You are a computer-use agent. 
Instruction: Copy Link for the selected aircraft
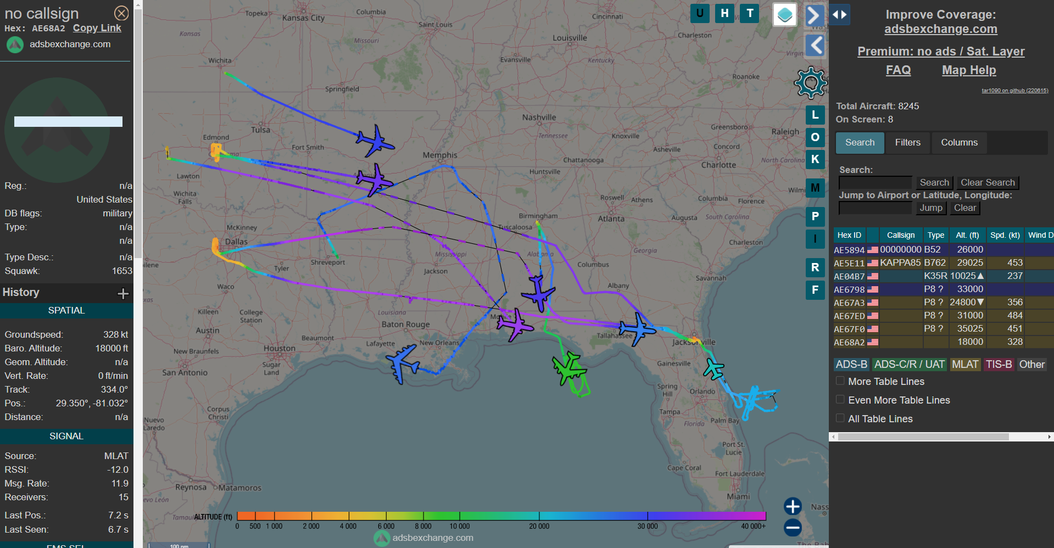[x=97, y=28]
